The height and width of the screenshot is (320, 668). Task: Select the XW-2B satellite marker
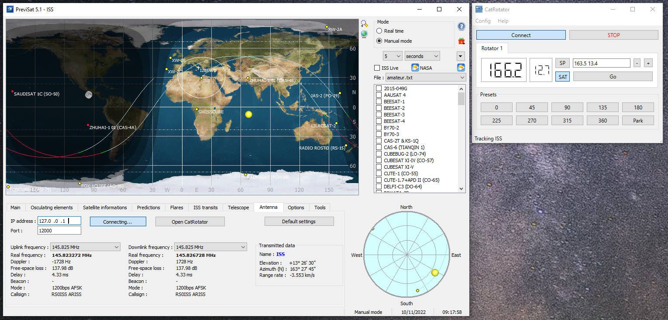[170, 58]
